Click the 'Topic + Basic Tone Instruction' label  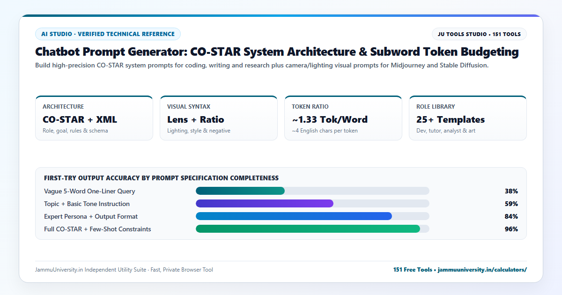point(87,204)
